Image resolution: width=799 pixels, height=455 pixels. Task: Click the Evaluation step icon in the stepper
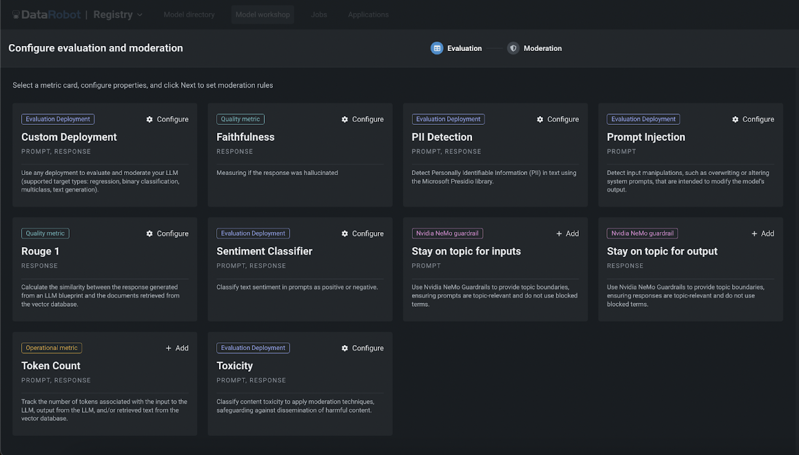437,48
